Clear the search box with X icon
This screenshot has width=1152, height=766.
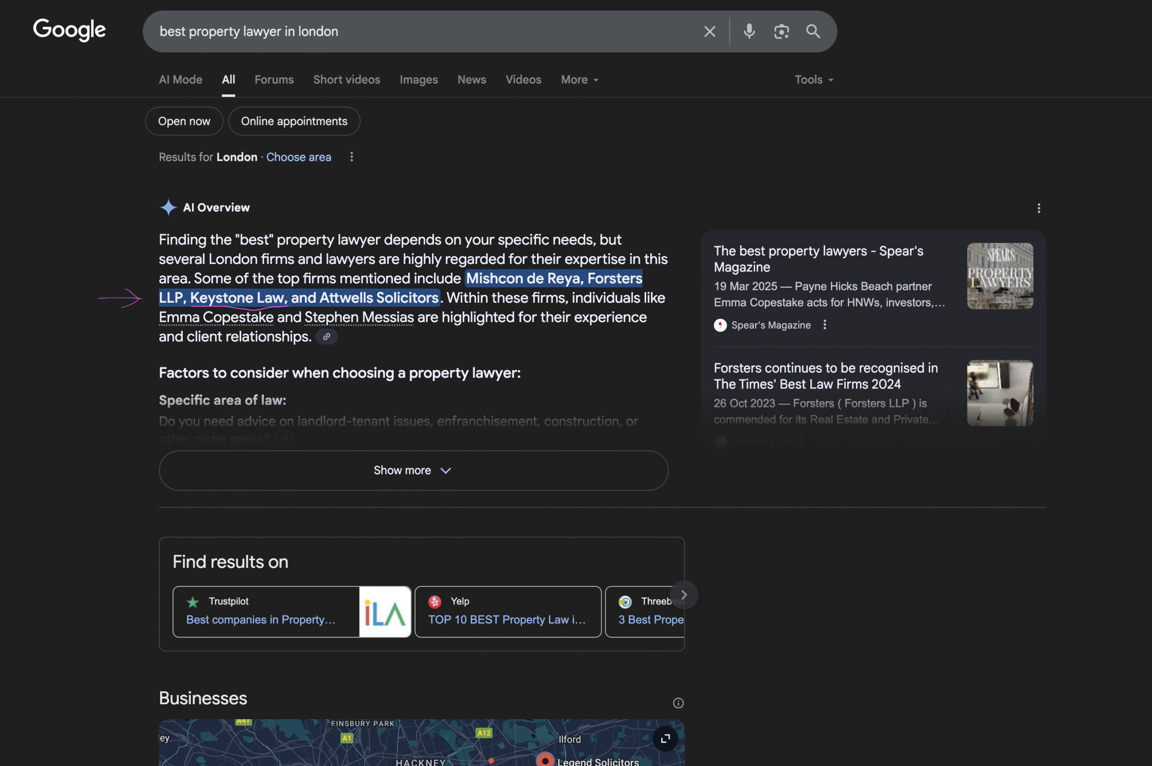709,32
